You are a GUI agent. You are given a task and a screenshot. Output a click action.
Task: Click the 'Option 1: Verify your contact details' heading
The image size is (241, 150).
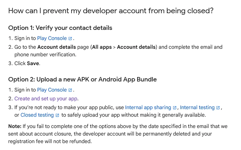60,28
